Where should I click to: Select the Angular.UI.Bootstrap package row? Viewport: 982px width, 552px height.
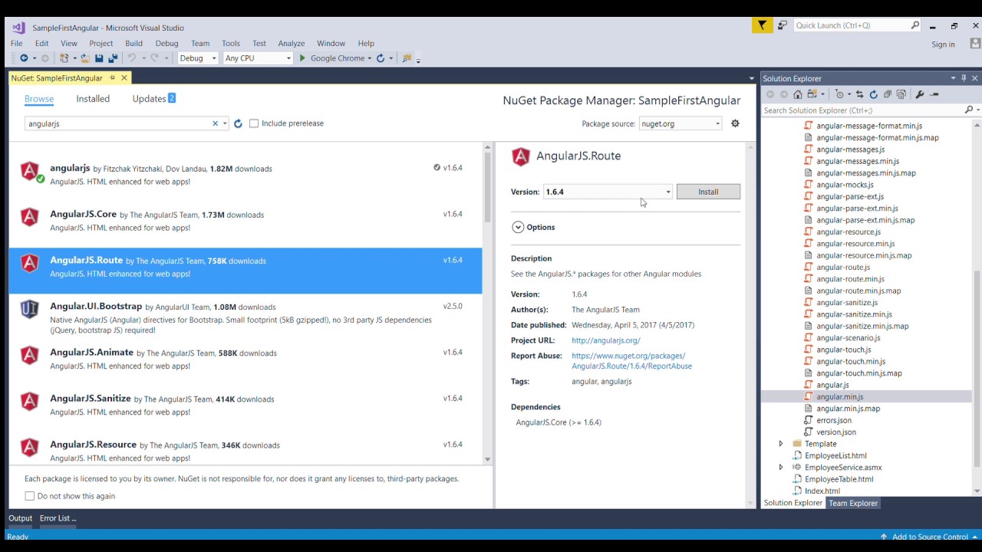pyautogui.click(x=245, y=317)
